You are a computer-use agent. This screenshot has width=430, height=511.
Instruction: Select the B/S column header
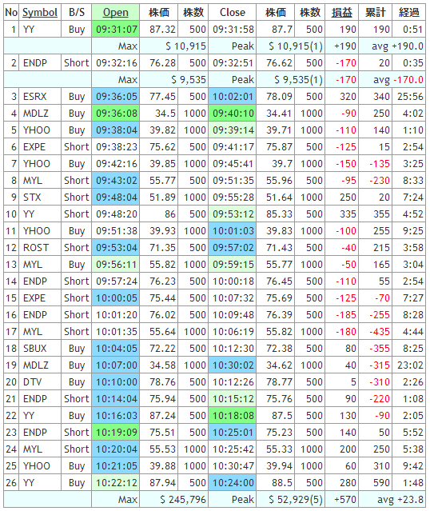pos(77,12)
